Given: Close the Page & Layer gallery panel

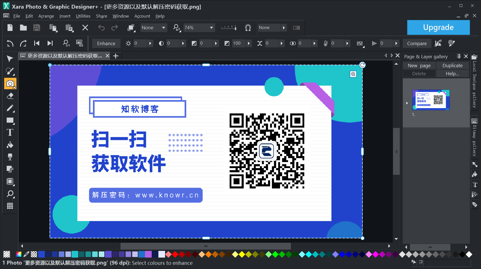Looking at the screenshot, I should [466, 56].
